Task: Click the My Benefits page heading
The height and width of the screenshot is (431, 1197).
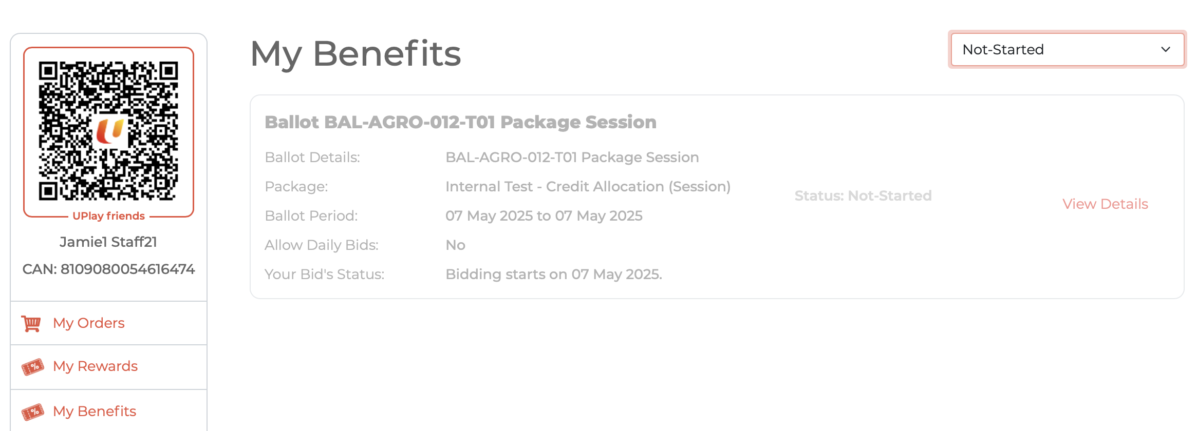Action: [356, 53]
